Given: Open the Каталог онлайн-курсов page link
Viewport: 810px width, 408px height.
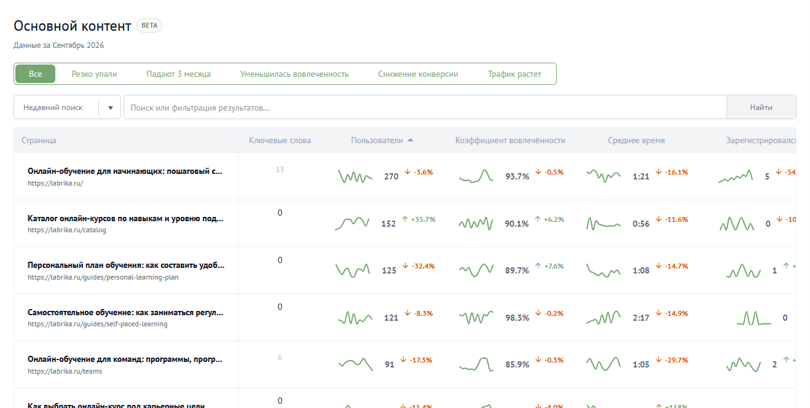Looking at the screenshot, I should pyautogui.click(x=125, y=218).
